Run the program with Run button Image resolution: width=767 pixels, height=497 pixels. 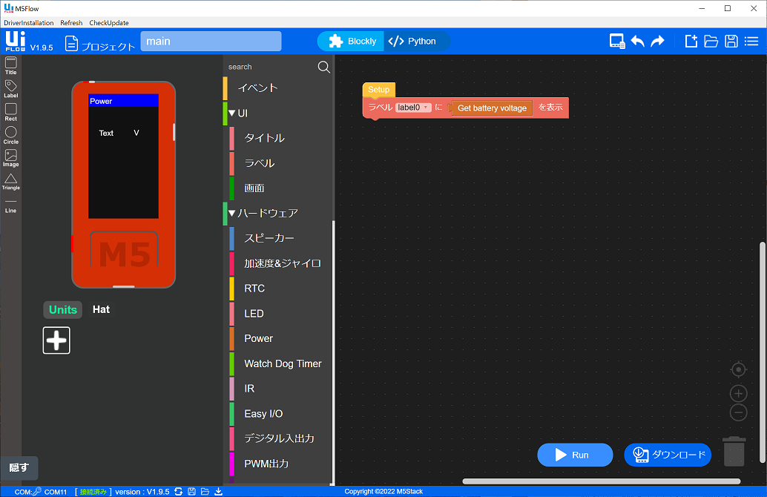575,455
